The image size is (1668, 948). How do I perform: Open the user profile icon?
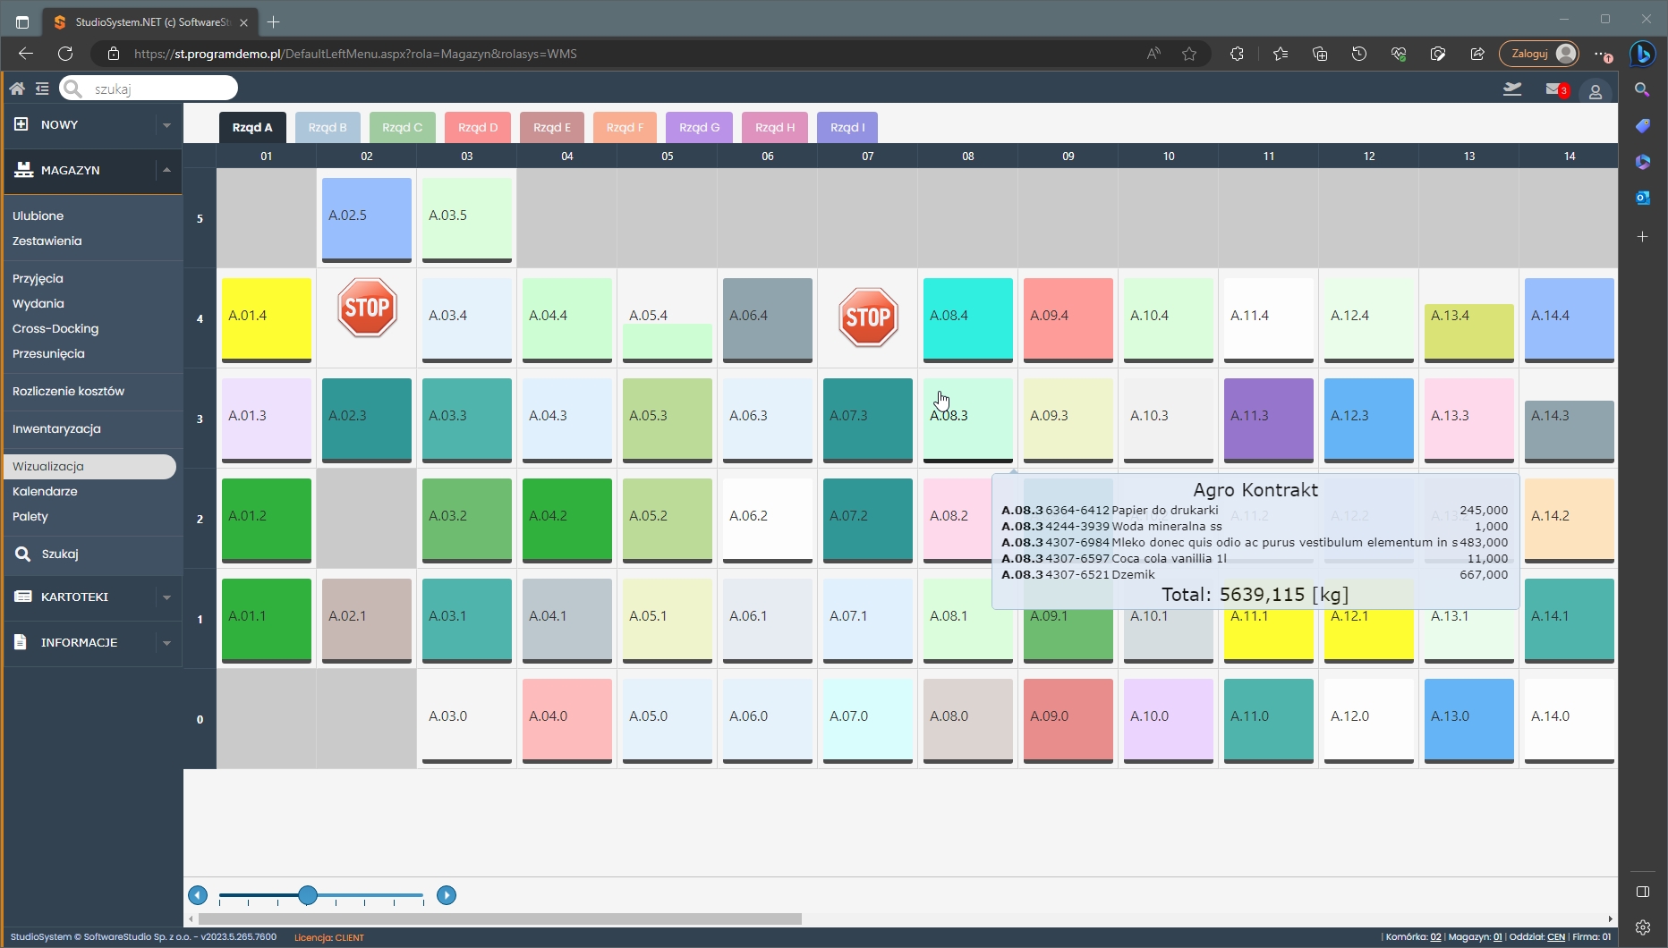click(x=1595, y=91)
